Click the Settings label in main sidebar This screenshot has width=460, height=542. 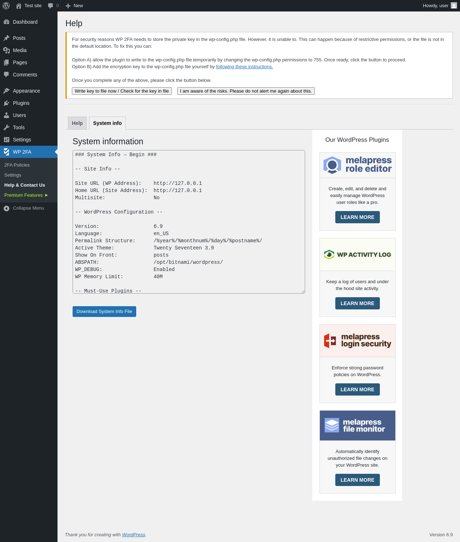[x=22, y=140]
